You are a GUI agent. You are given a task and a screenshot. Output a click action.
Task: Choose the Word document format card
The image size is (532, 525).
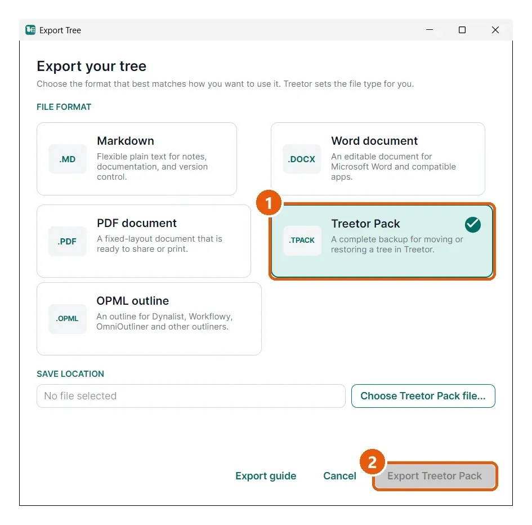[x=378, y=159]
